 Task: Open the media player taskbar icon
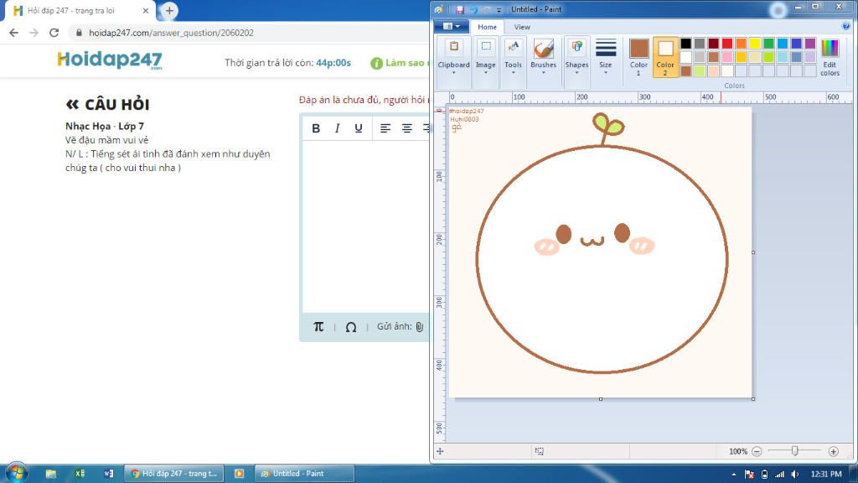(x=239, y=474)
